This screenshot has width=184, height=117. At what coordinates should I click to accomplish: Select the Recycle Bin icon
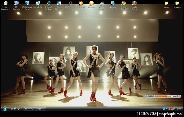38,5
